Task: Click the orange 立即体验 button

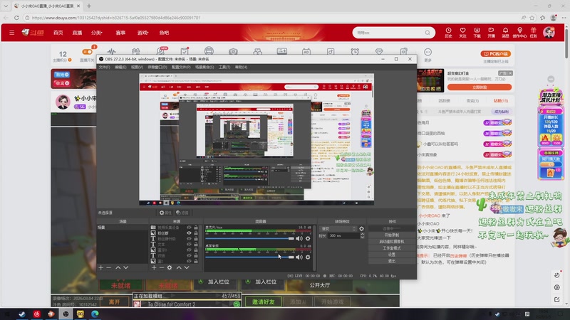Action: [x=479, y=87]
